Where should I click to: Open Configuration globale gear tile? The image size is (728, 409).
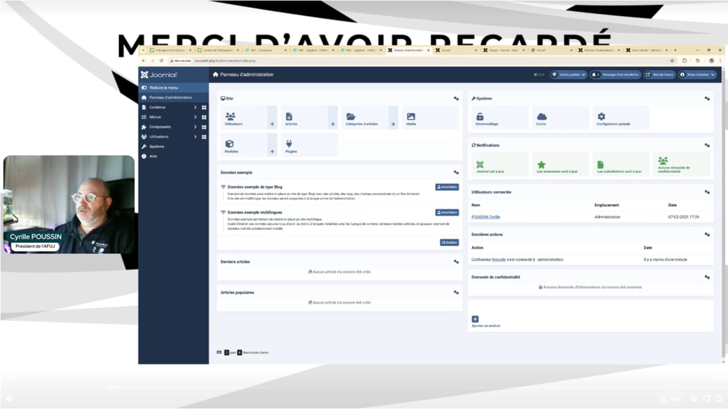[x=620, y=118]
